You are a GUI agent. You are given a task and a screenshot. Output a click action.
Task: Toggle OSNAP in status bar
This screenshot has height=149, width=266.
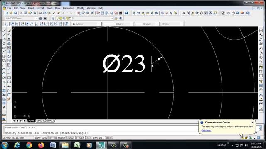tap(70, 138)
